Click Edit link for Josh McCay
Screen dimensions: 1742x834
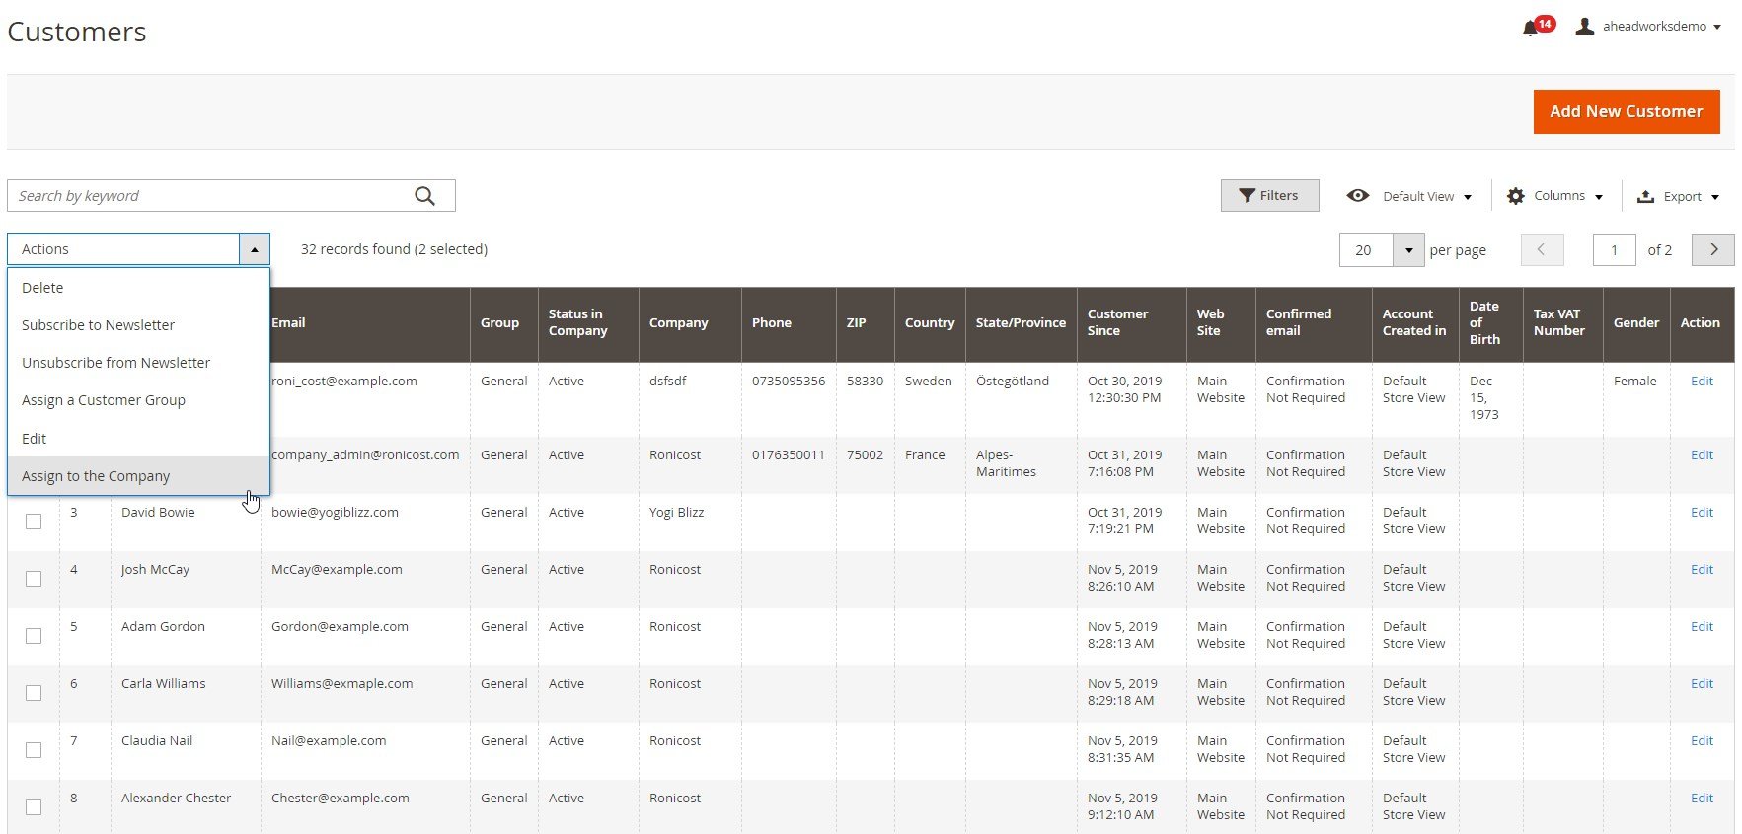pyautogui.click(x=1702, y=569)
